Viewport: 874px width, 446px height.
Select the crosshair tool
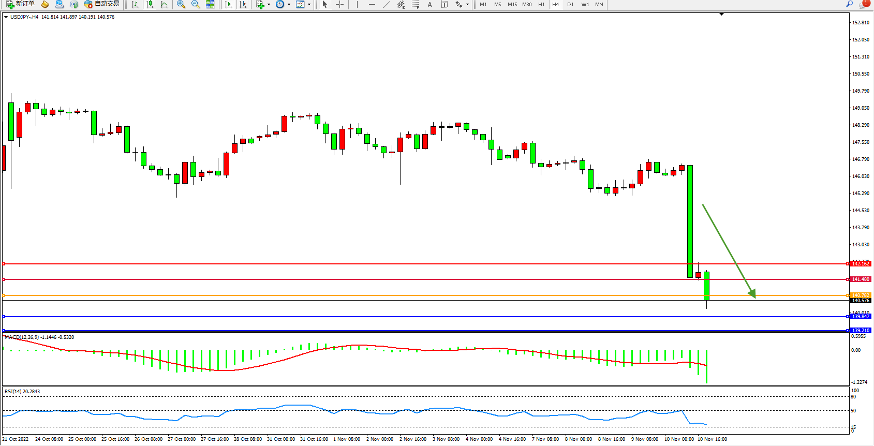pyautogui.click(x=339, y=4)
